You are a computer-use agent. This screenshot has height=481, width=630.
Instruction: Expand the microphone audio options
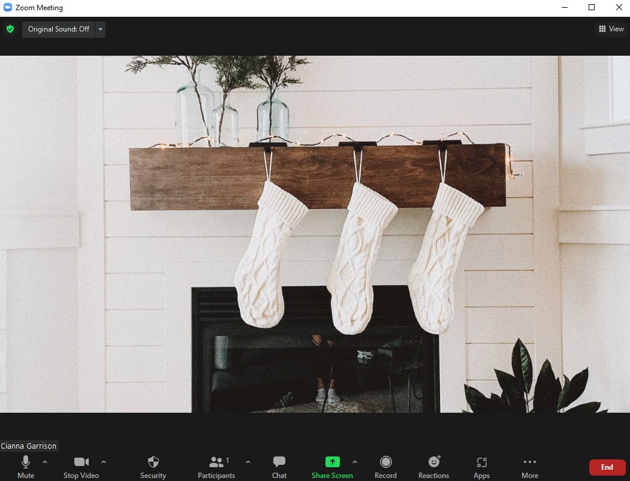(x=45, y=462)
